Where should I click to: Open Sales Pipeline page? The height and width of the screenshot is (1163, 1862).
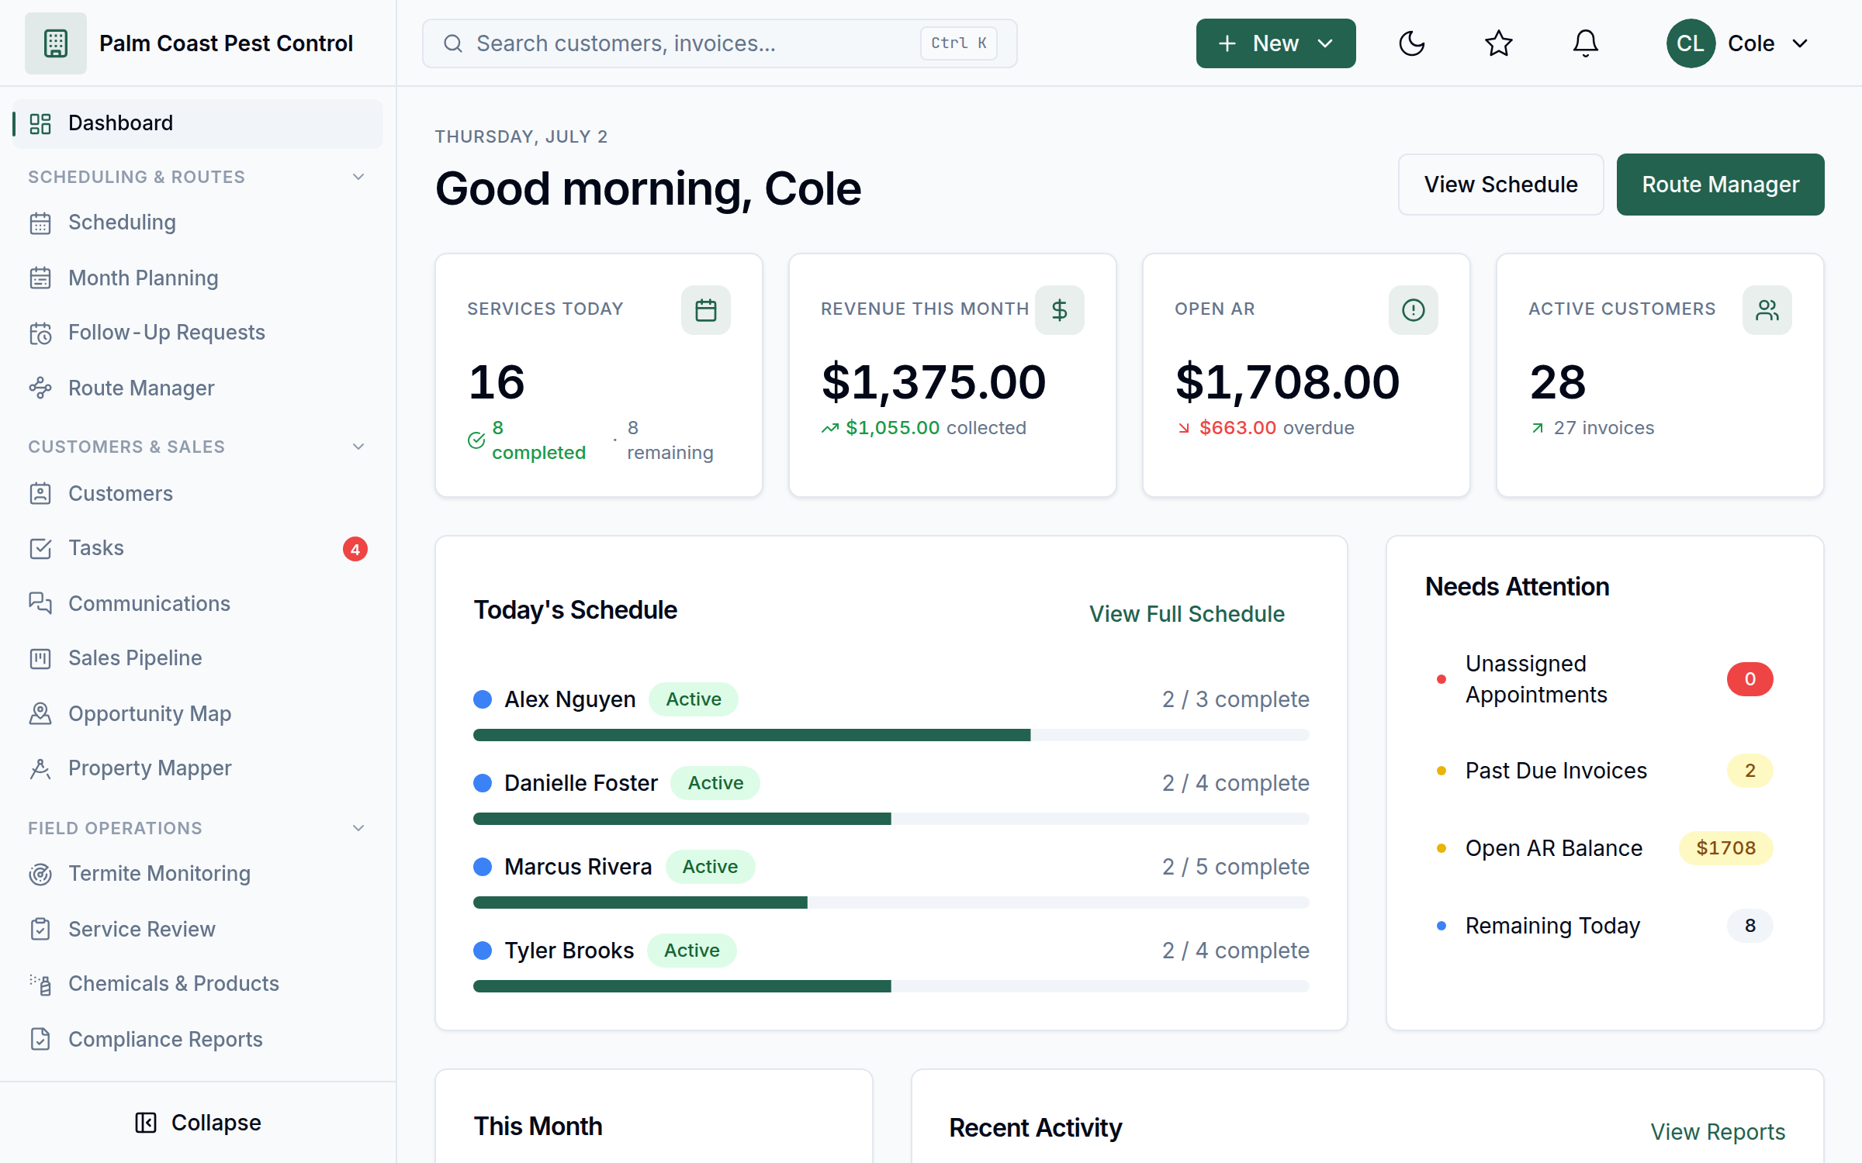pyautogui.click(x=198, y=658)
